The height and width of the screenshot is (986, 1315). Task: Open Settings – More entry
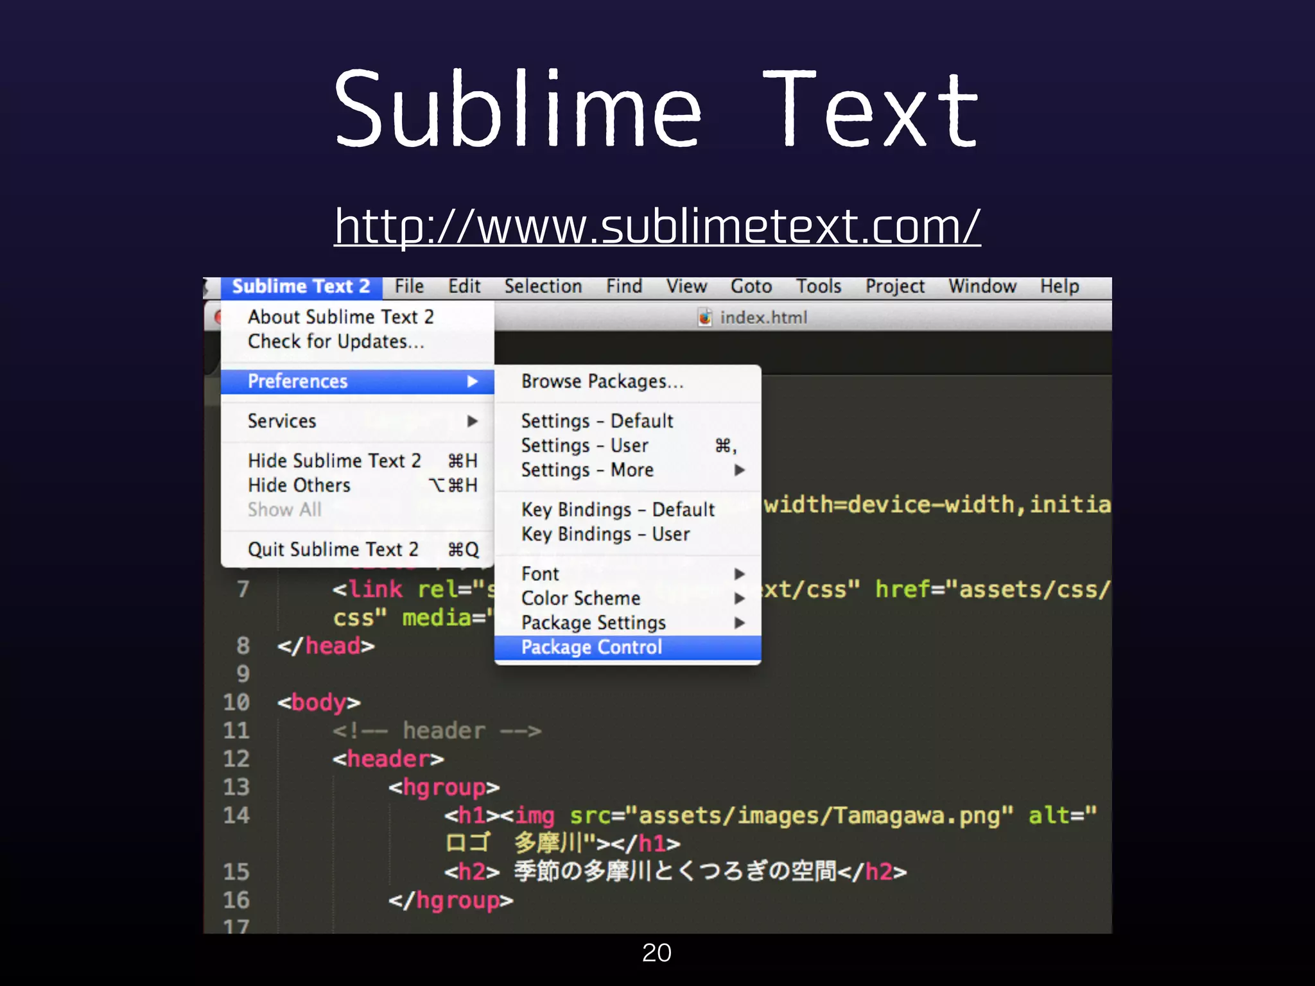coord(628,470)
